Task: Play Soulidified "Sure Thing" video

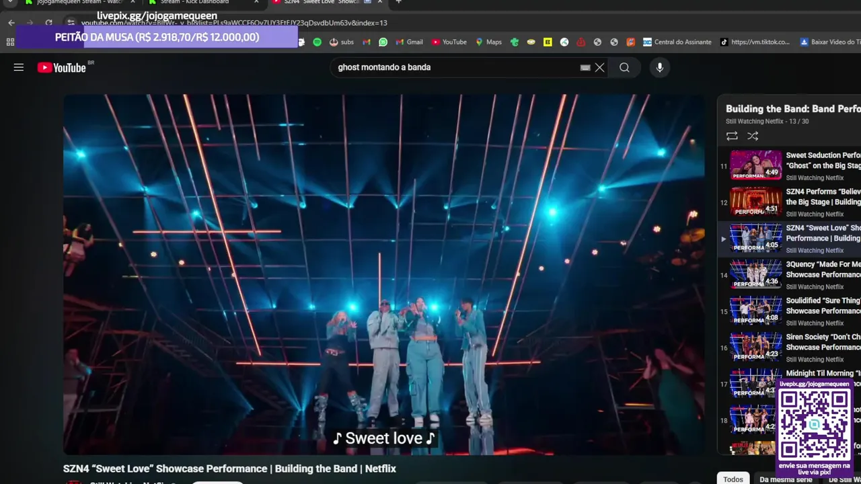Action: [789, 311]
